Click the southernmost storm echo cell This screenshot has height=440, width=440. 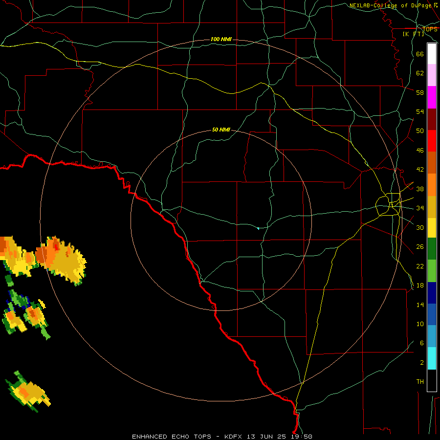28,392
